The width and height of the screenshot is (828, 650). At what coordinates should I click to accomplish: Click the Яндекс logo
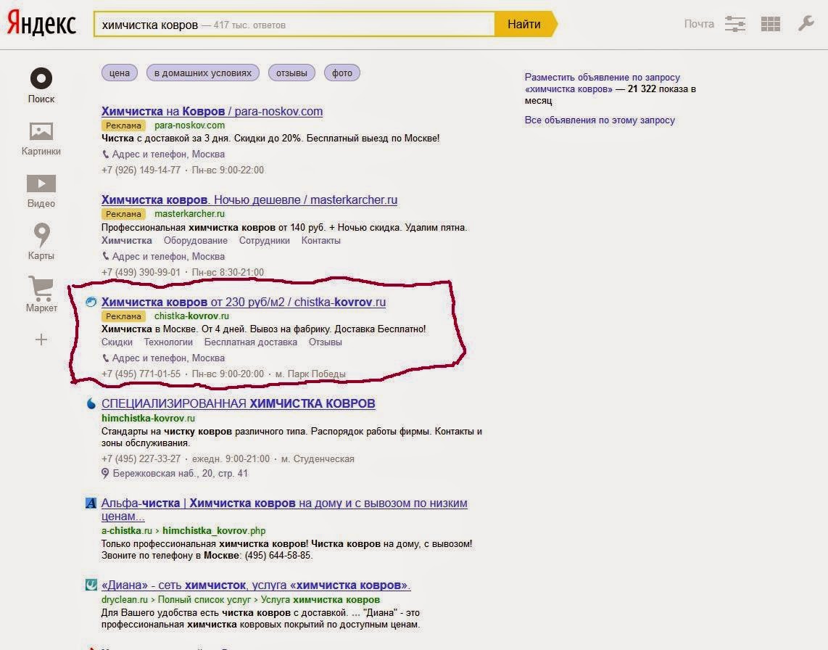(x=42, y=24)
